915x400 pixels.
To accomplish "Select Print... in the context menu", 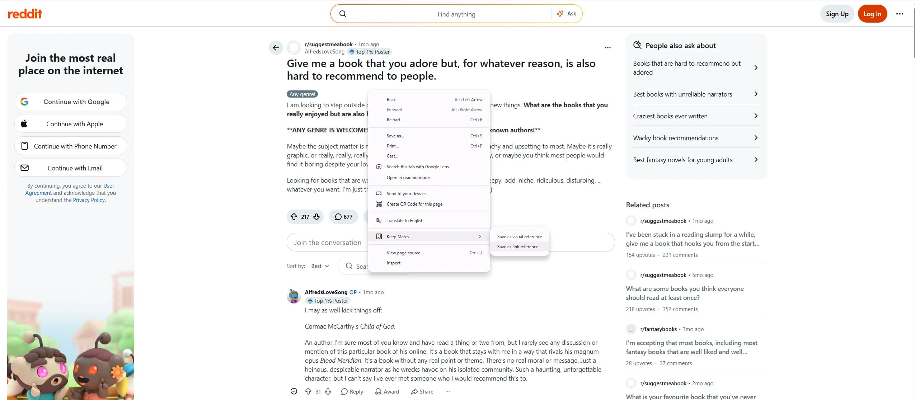I will pos(429,146).
